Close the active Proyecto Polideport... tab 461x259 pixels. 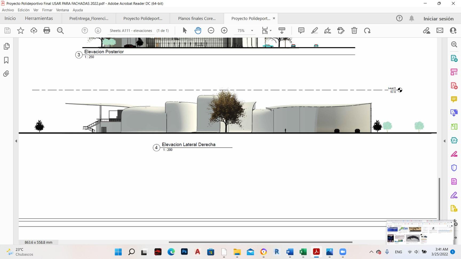[274, 18]
